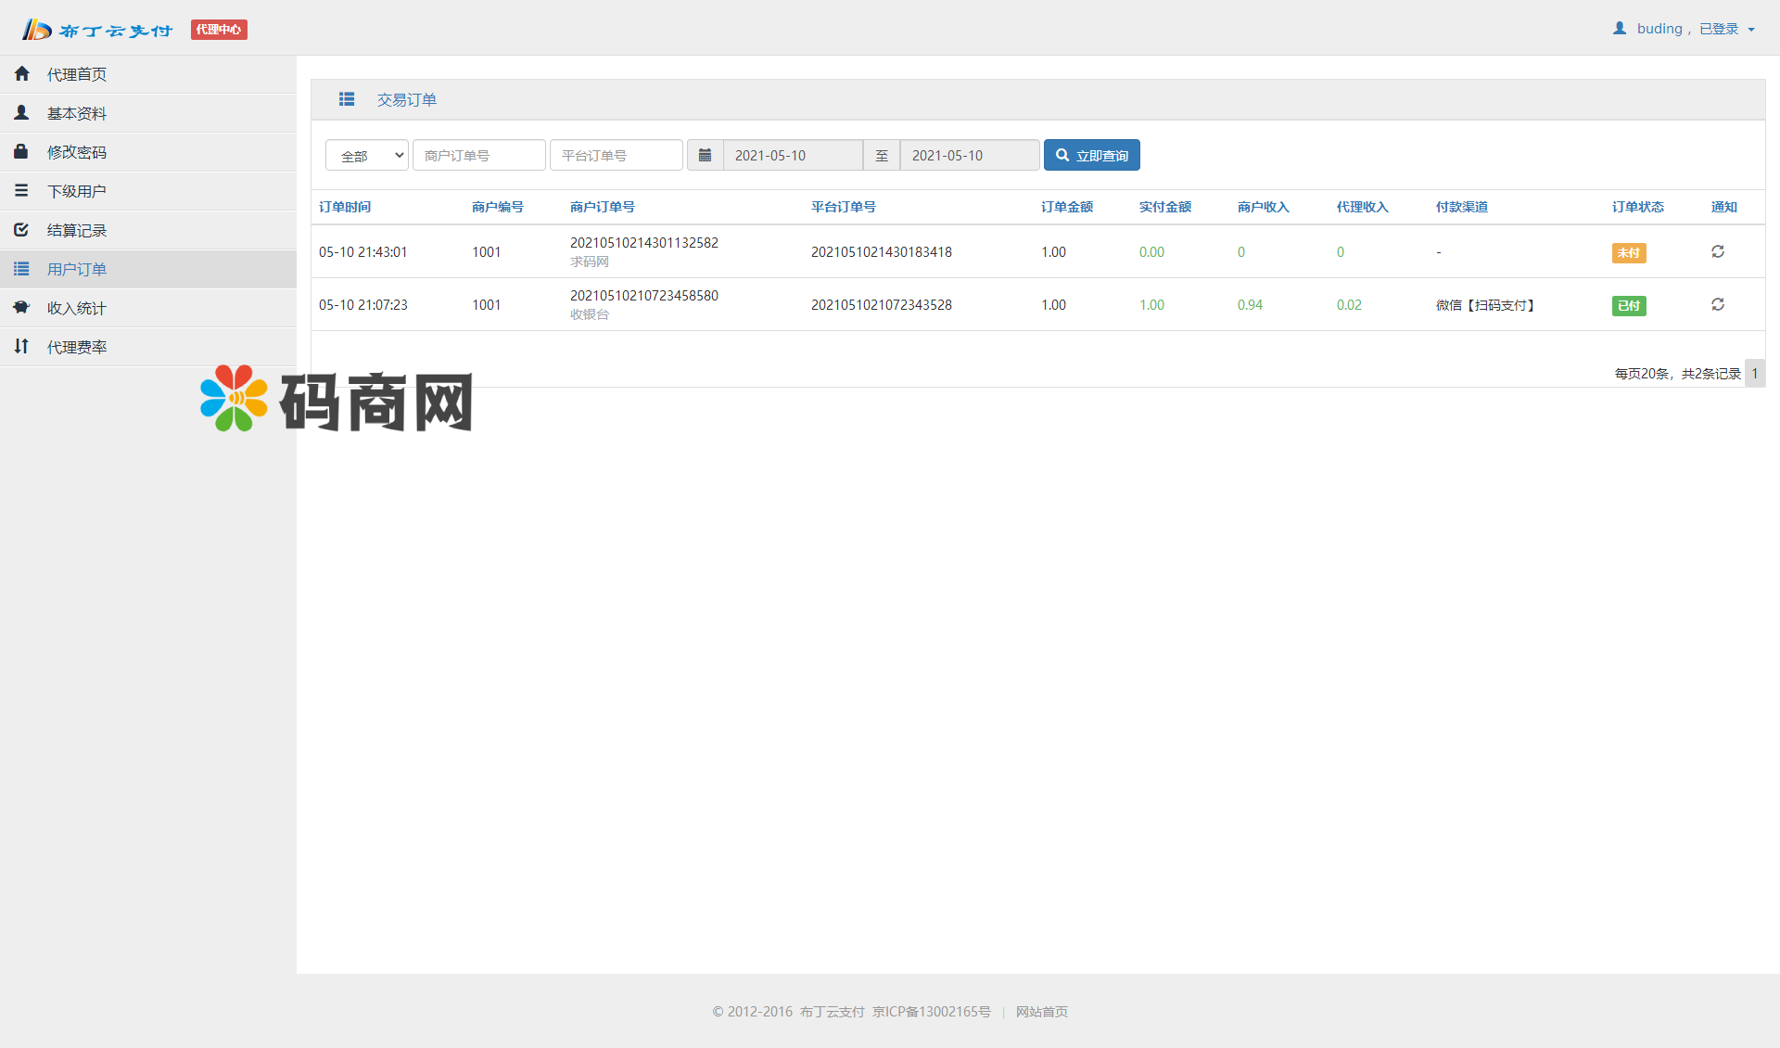1780x1048 pixels.
Task: Open the 全部 status filter dropdown
Action: (366, 155)
